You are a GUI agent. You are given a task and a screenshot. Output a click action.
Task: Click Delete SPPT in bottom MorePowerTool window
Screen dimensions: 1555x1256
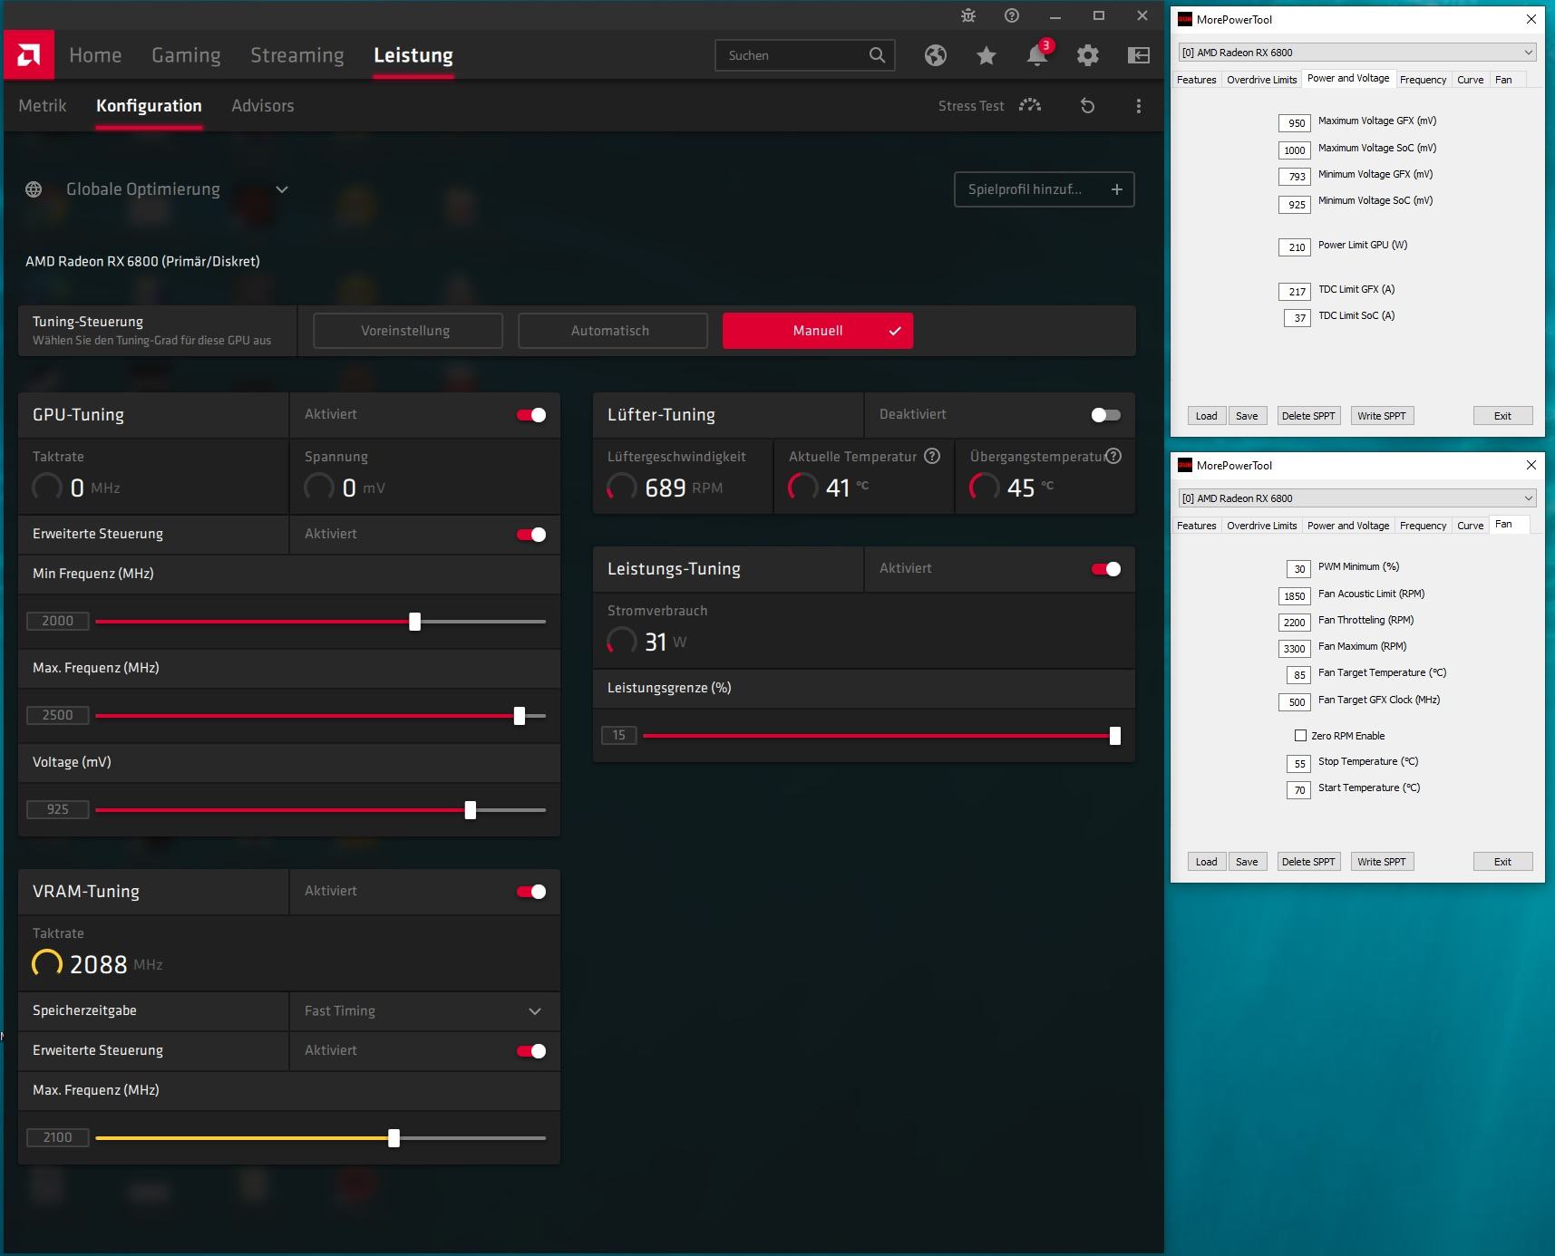coord(1308,862)
